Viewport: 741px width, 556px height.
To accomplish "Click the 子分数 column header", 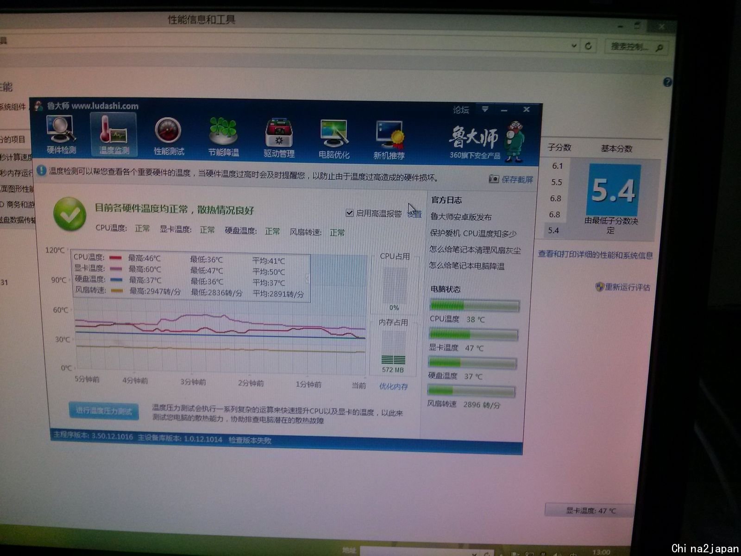I will pyautogui.click(x=559, y=147).
